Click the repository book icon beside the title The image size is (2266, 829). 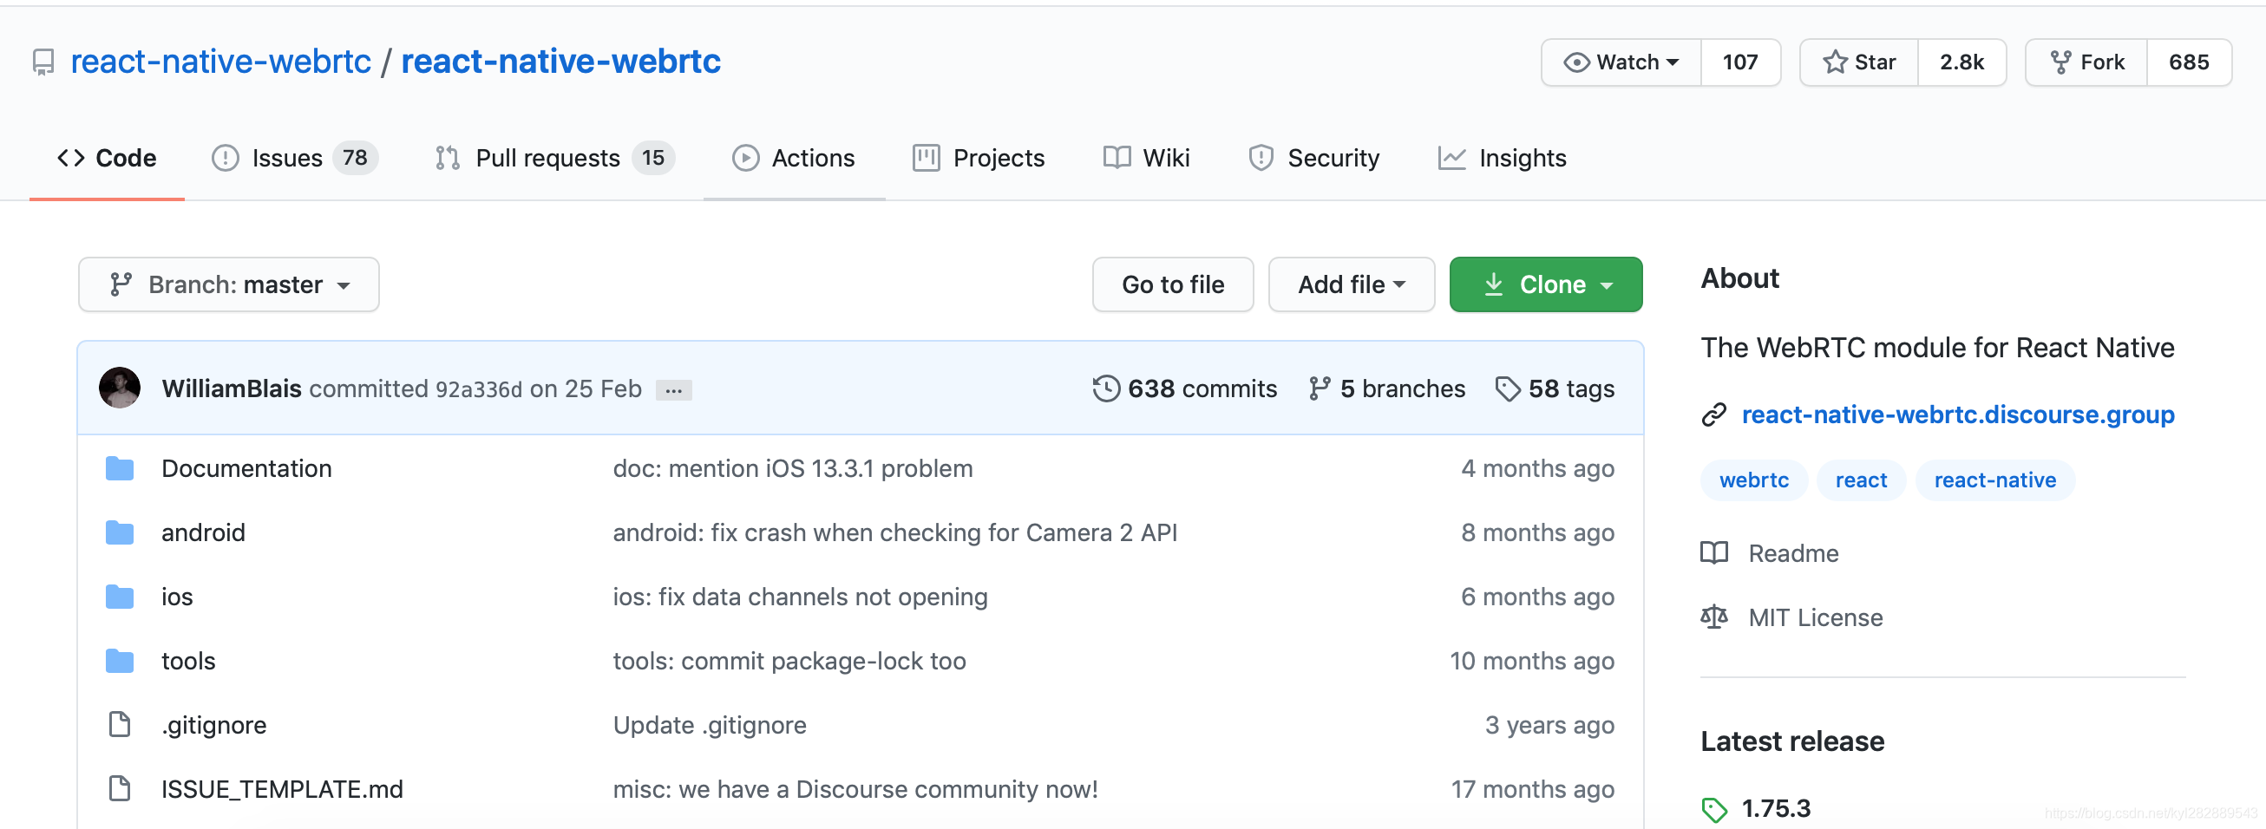pos(43,62)
